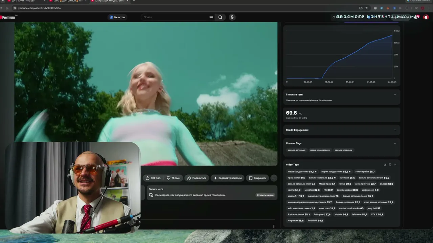This screenshot has width=433, height=243.
Task: Select video tag 'Чи разом 58,8'
Action: [x=296, y=220]
